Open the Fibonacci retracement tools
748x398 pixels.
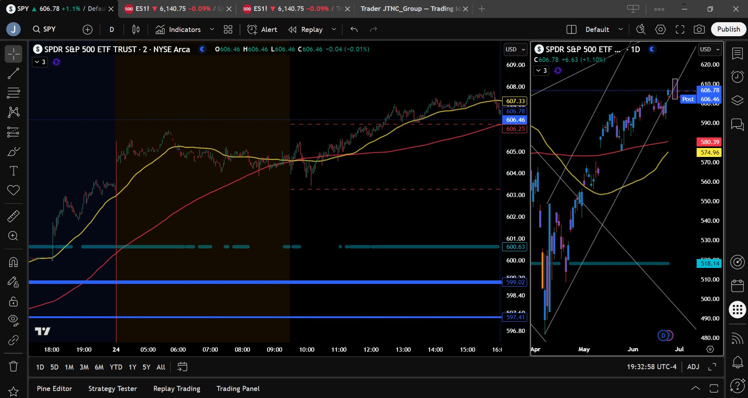[13, 93]
